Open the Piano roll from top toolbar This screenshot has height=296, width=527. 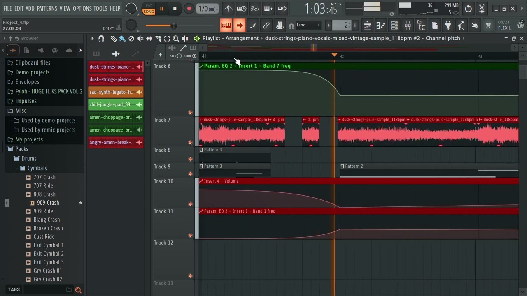point(381,25)
